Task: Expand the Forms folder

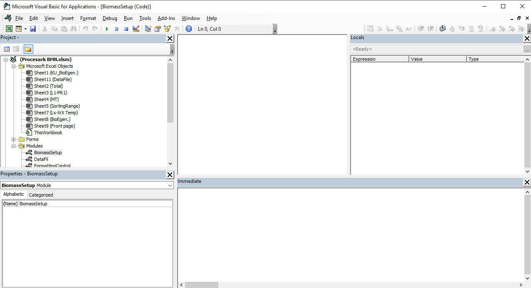Action: [14, 139]
